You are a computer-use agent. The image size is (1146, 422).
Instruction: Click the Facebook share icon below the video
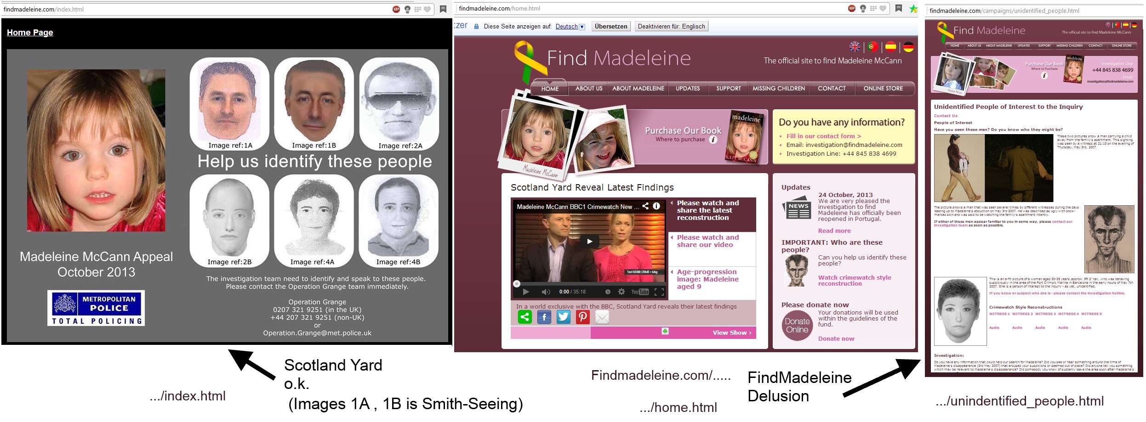coord(544,317)
